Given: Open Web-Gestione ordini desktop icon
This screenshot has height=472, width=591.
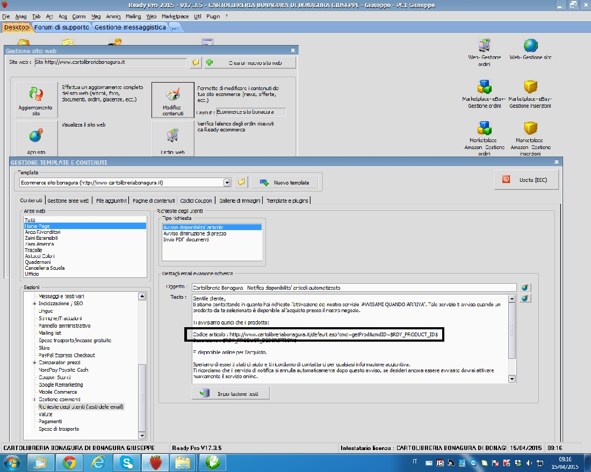Looking at the screenshot, I should [x=484, y=53].
